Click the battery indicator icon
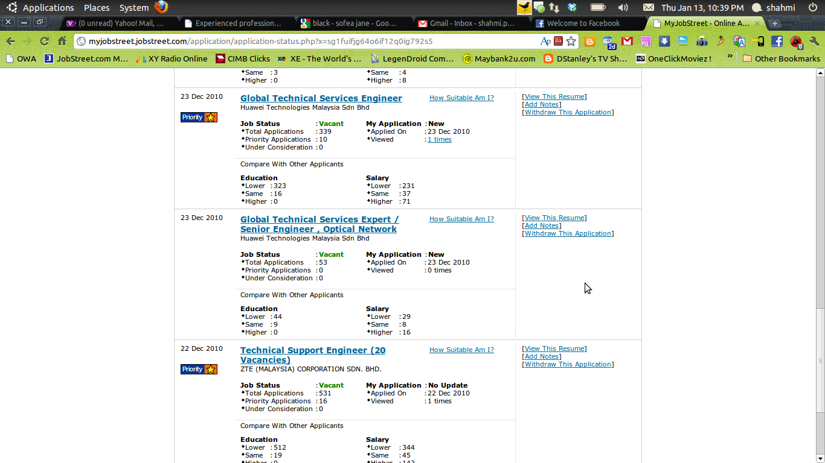 (598, 7)
